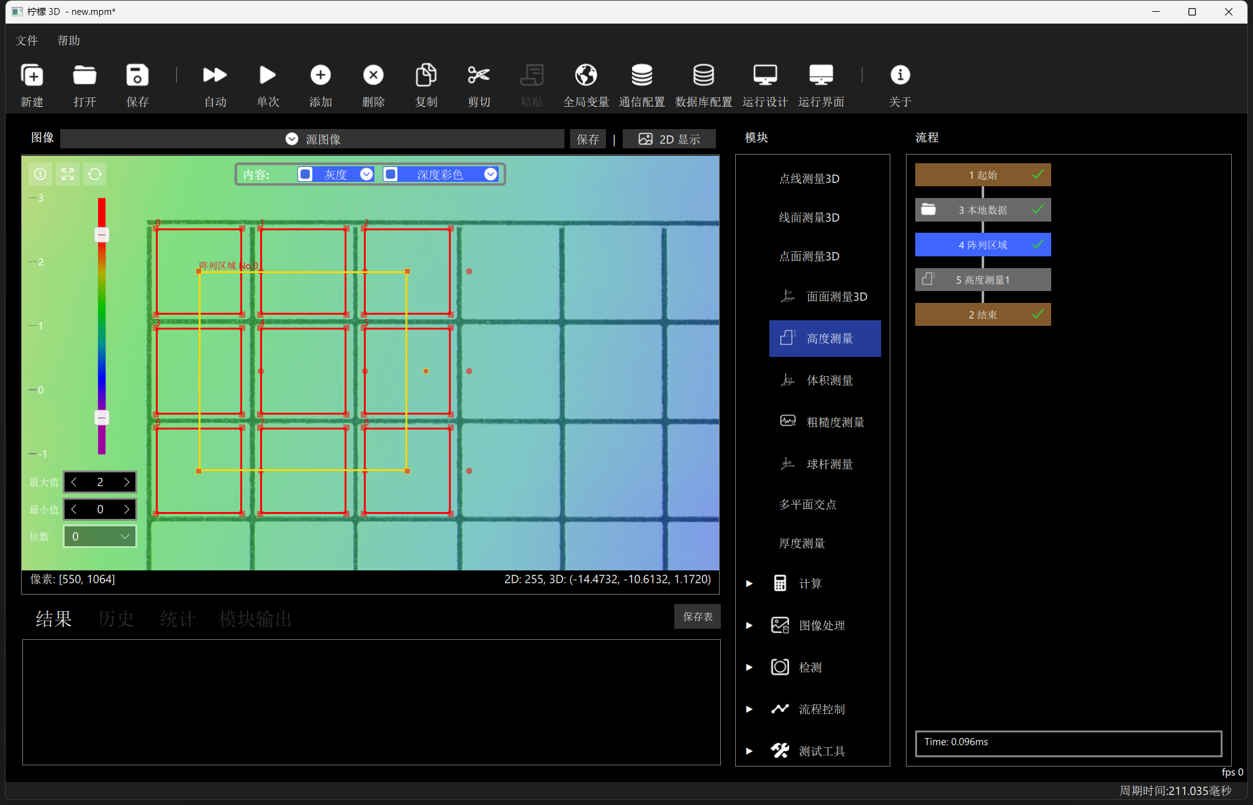Switch to the 统计 tab
This screenshot has height=805, width=1253.
[178, 619]
